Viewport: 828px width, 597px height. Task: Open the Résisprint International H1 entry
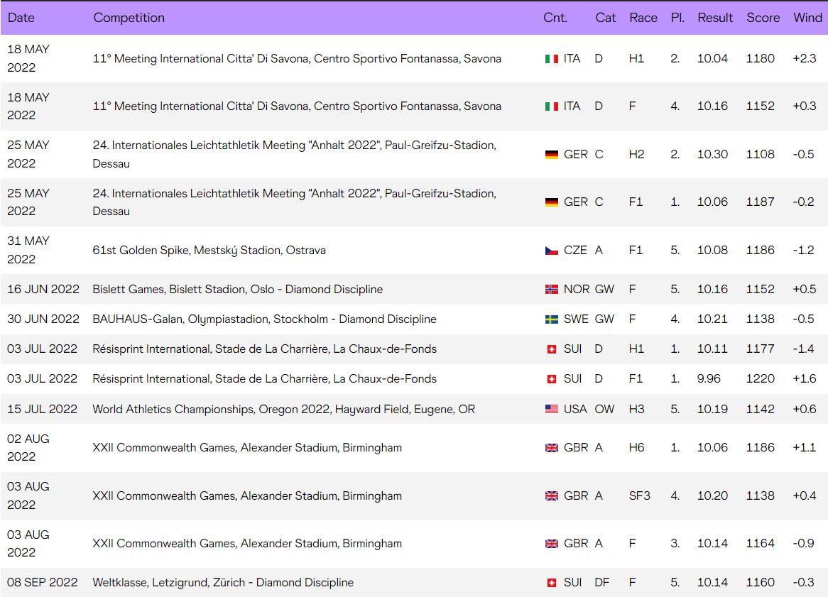(x=265, y=349)
